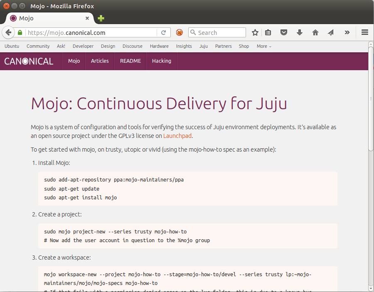374x292 pixels.
Task: Show bookmarks list icon
Action: point(268,32)
